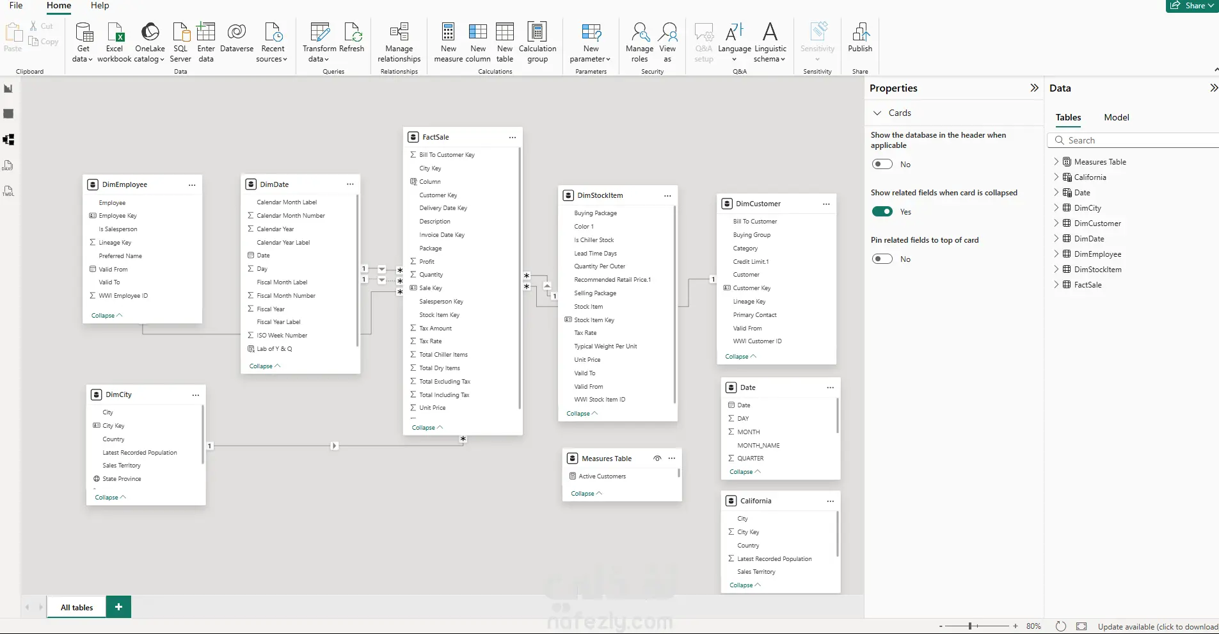
Task: Open more options for DimCustomer card
Action: 826,204
